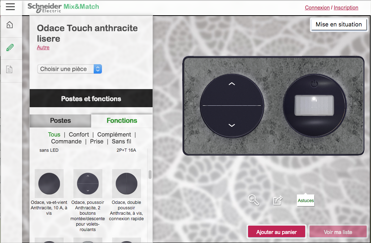Click the power icon on motion detector
The width and height of the screenshot is (371, 243).
pyautogui.click(x=314, y=84)
